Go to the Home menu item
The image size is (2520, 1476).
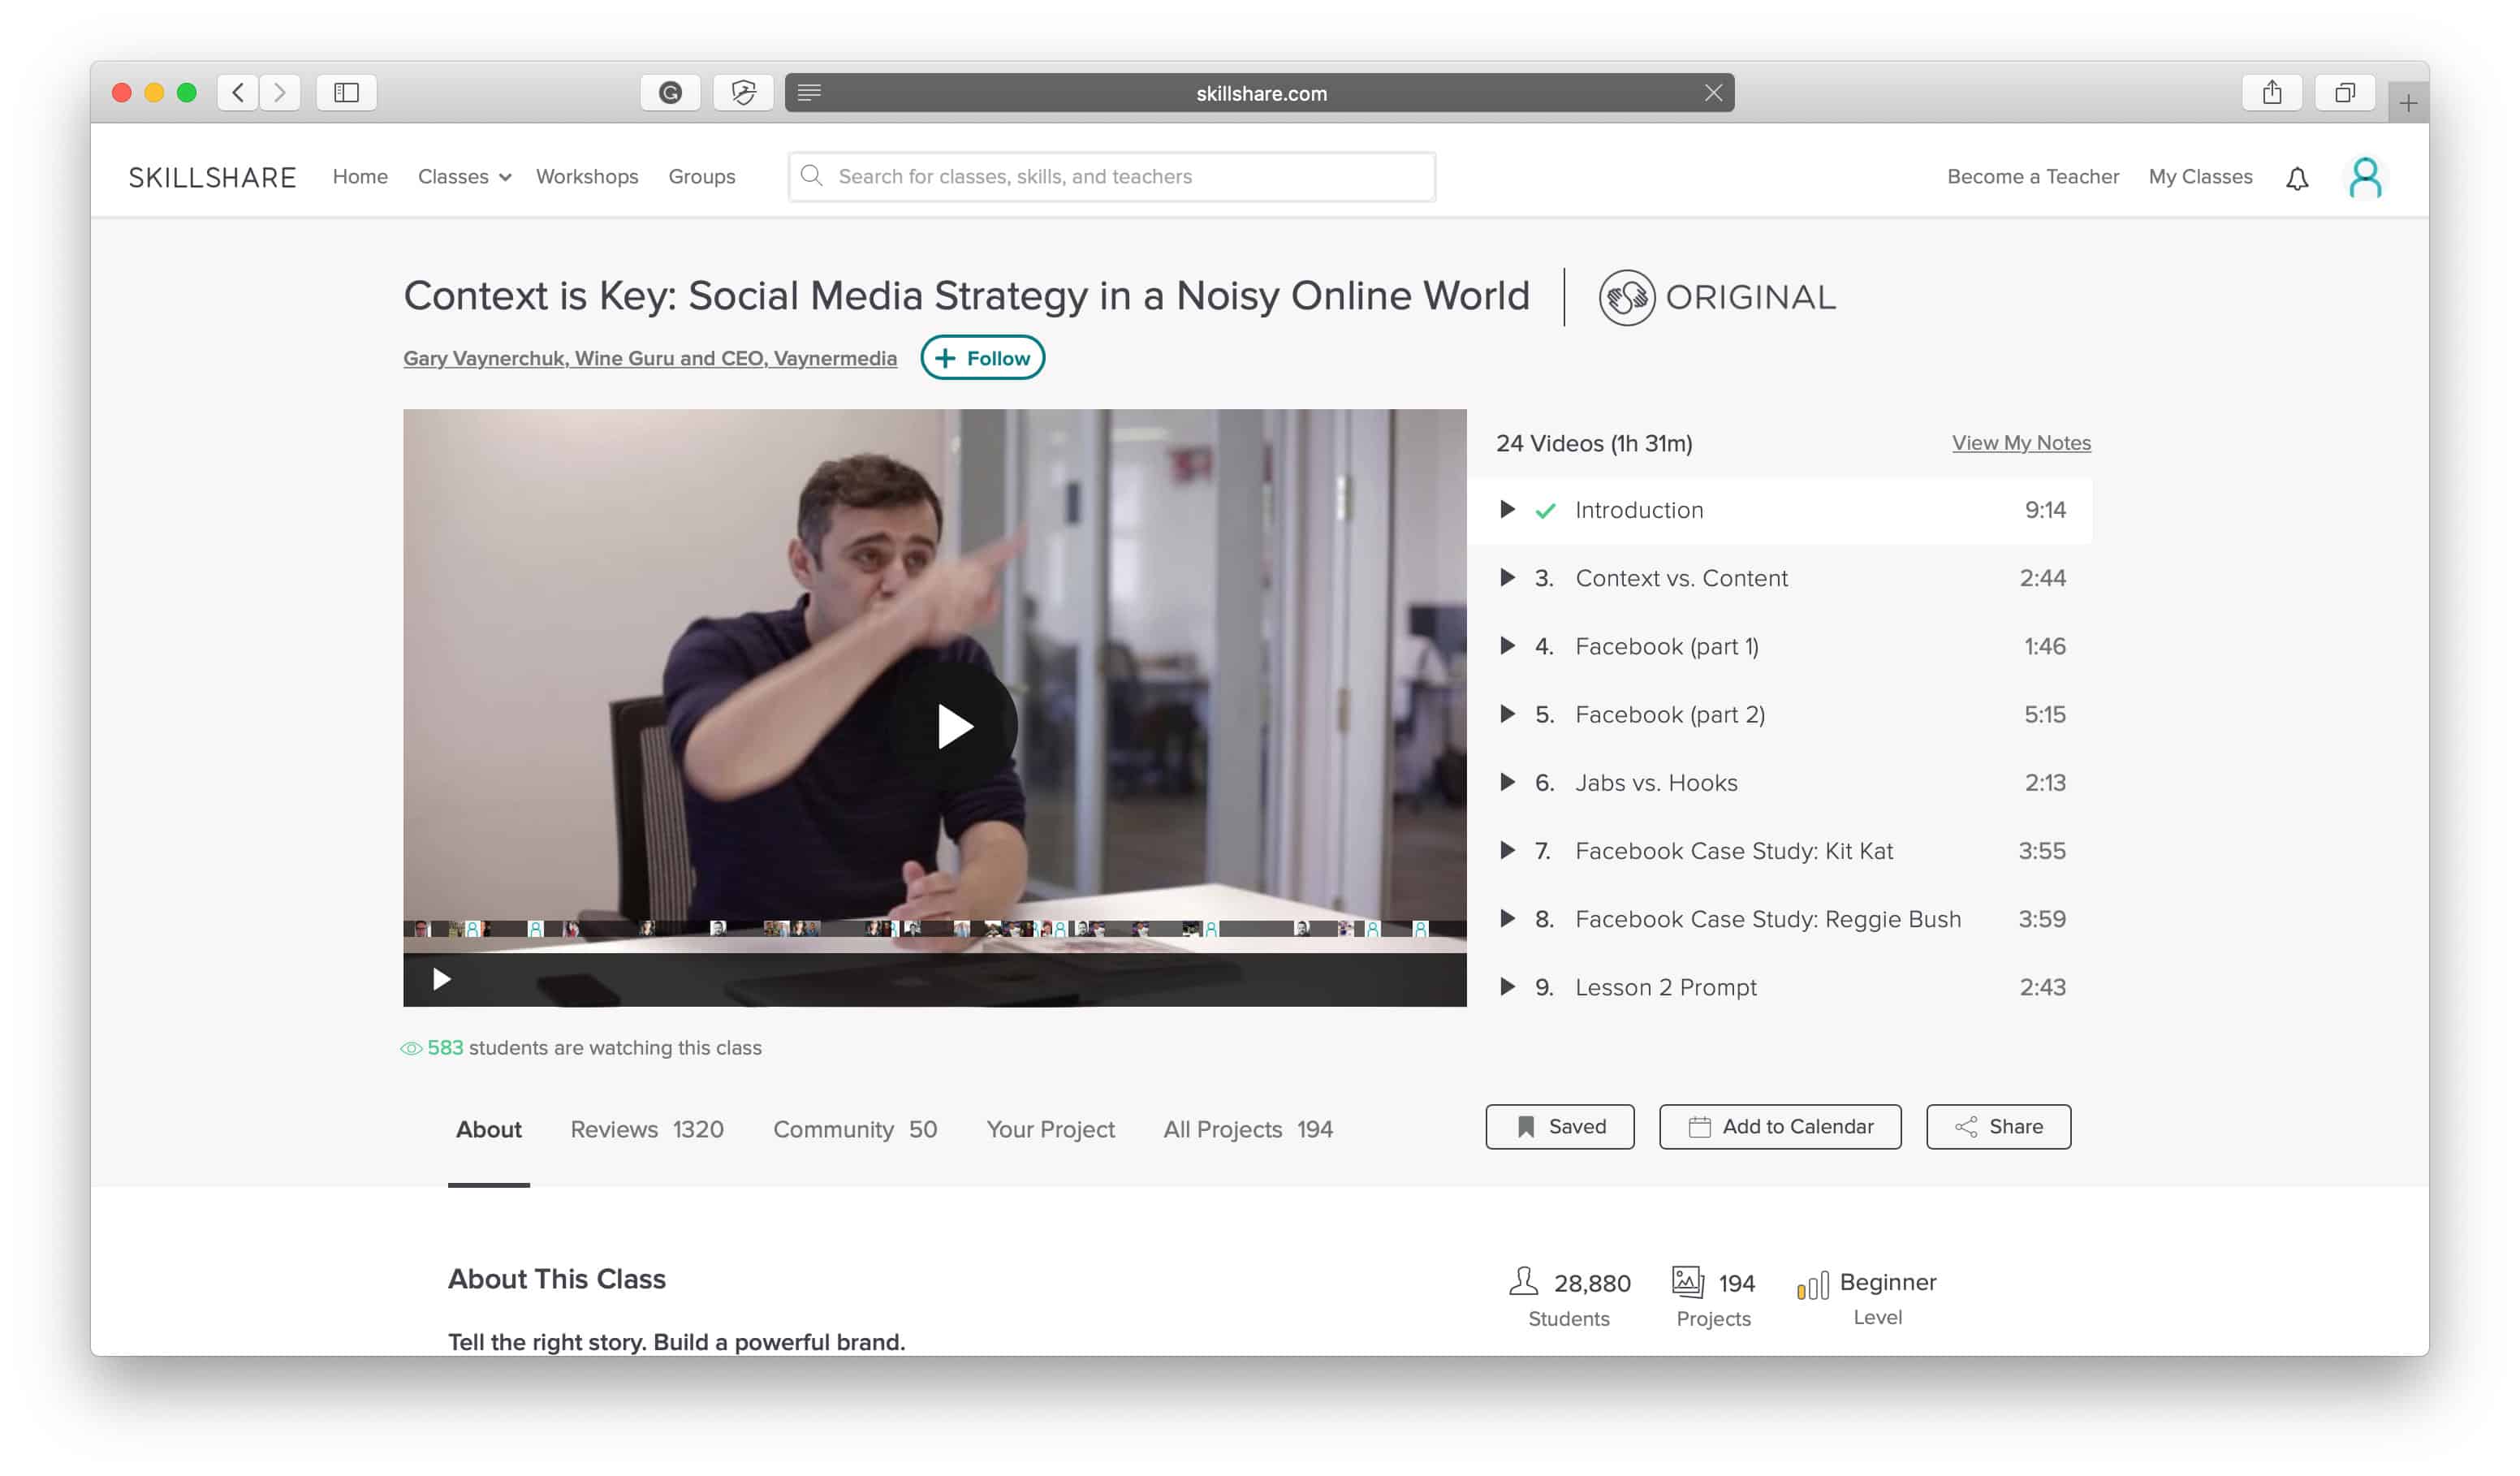[x=360, y=177]
